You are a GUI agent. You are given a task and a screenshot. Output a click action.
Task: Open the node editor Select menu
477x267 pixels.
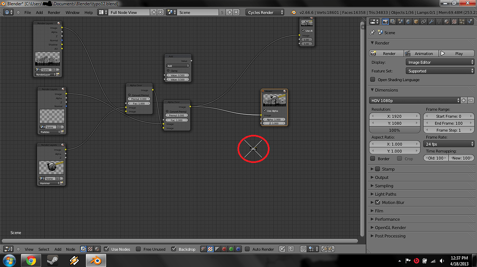[44, 249]
